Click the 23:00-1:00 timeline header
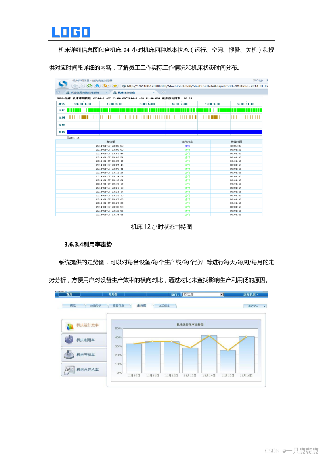Screen dimensions: 323x457 pyautogui.click(x=83, y=104)
